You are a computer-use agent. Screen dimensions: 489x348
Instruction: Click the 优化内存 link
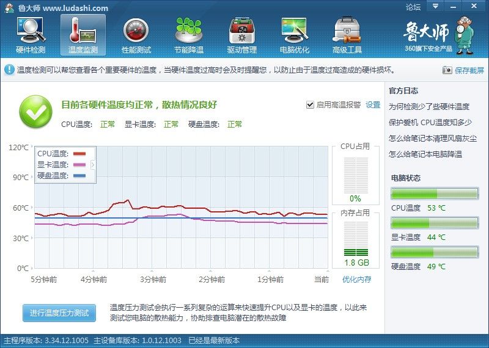pos(356,279)
